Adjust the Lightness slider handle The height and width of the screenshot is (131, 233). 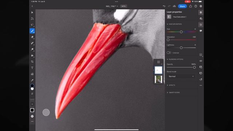(181, 48)
